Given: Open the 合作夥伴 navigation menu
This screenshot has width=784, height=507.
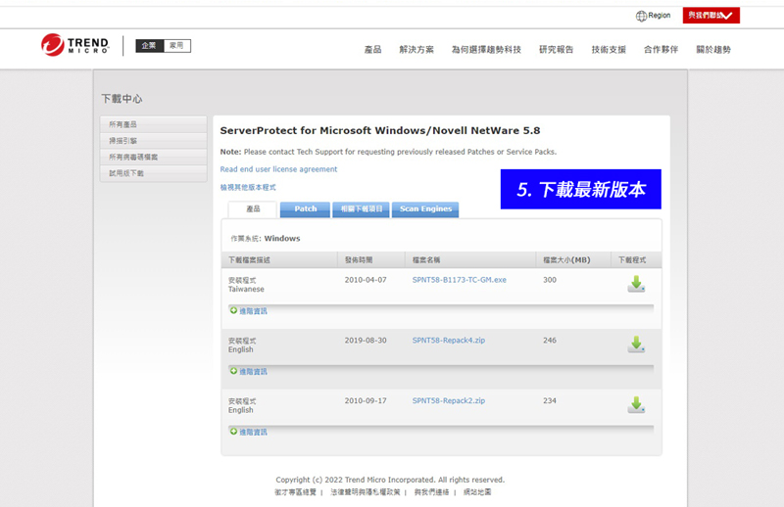Looking at the screenshot, I should click(x=661, y=50).
